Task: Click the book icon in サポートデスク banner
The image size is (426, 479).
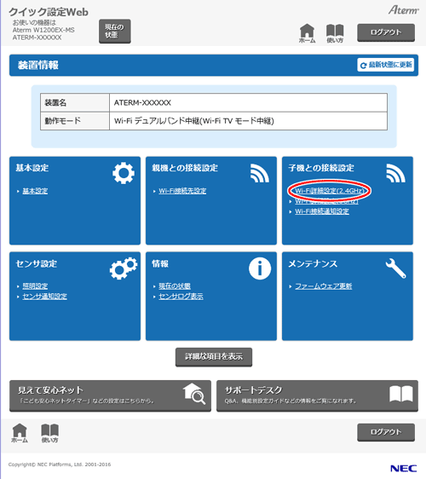Action: 401,394
